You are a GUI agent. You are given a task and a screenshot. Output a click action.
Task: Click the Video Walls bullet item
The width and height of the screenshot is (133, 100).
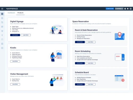(15, 30)
